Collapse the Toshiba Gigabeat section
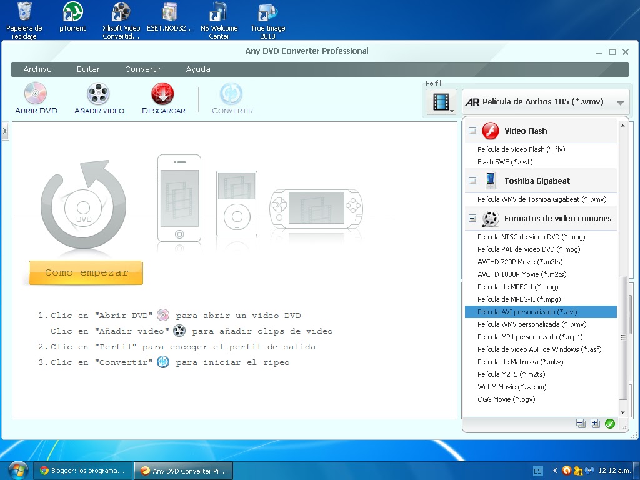The height and width of the screenshot is (480, 640). click(472, 180)
